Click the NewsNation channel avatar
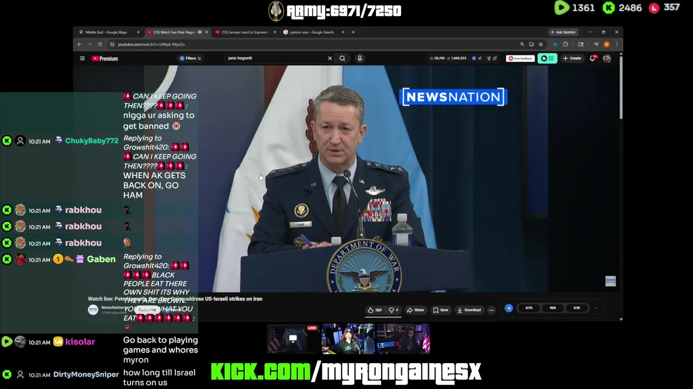693x389 pixels. [x=93, y=310]
